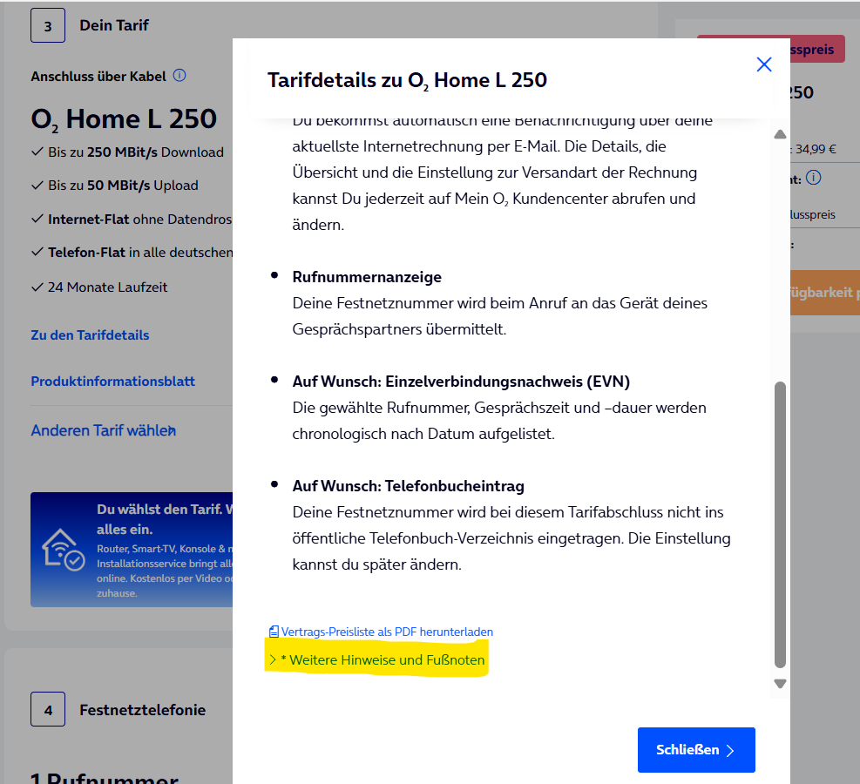Image resolution: width=860 pixels, height=784 pixels.
Task: Click the 24 Monate Laufzeit line
Action: click(107, 287)
